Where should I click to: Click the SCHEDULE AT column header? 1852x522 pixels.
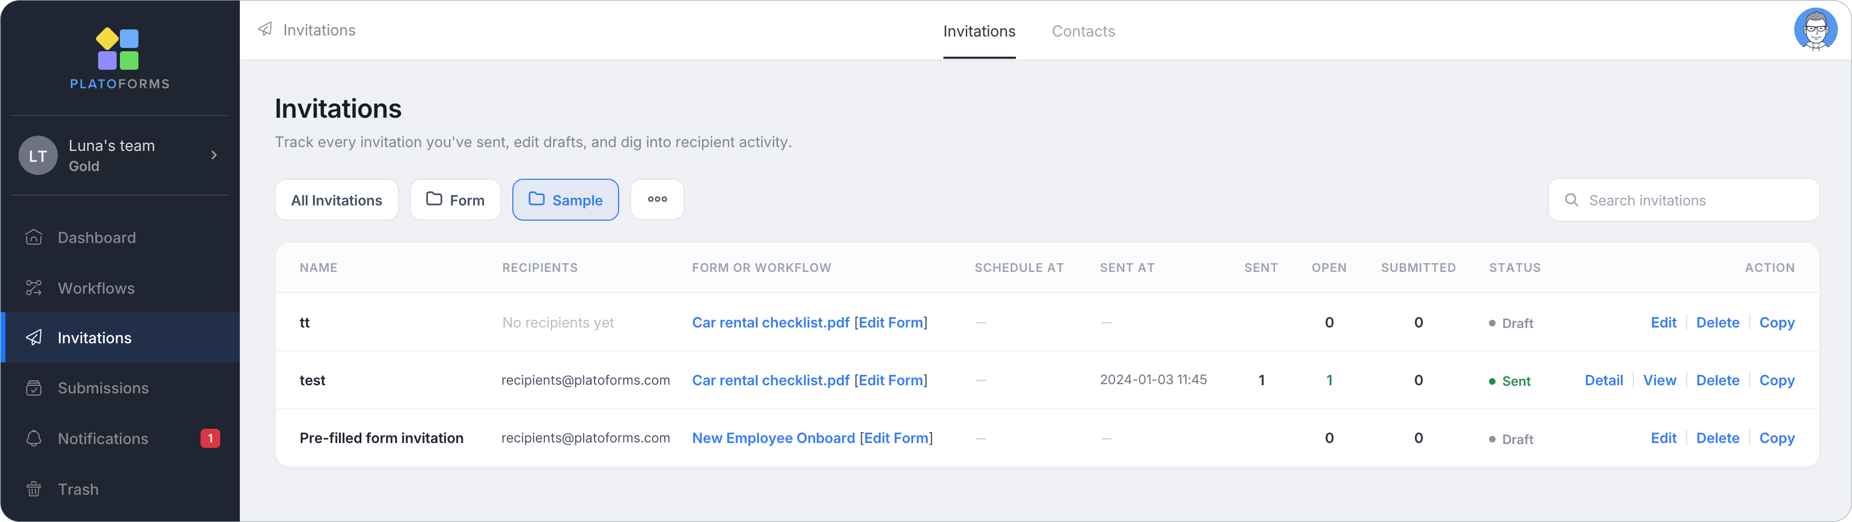(1019, 268)
